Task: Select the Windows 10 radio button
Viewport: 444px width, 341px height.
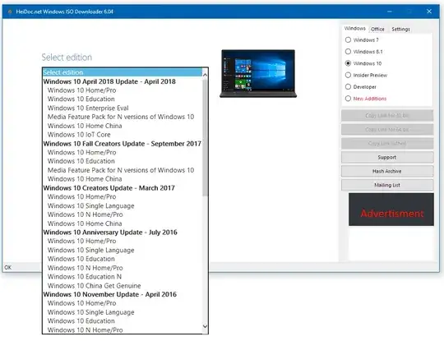Action: click(x=348, y=63)
